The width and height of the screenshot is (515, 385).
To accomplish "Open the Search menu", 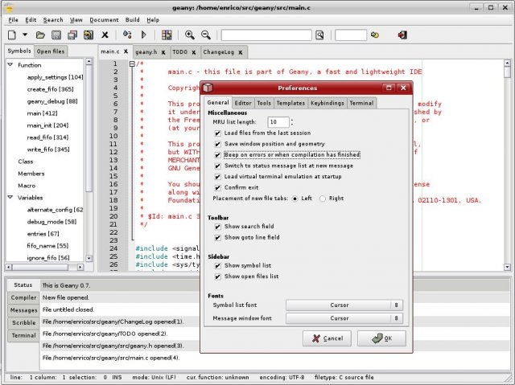I will click(53, 20).
